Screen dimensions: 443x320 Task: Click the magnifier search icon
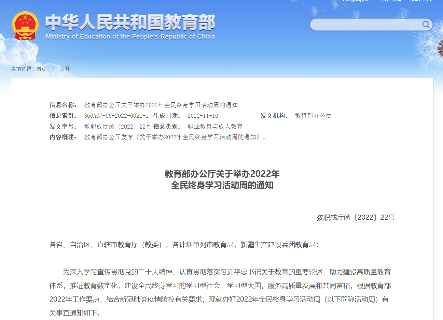point(426,25)
